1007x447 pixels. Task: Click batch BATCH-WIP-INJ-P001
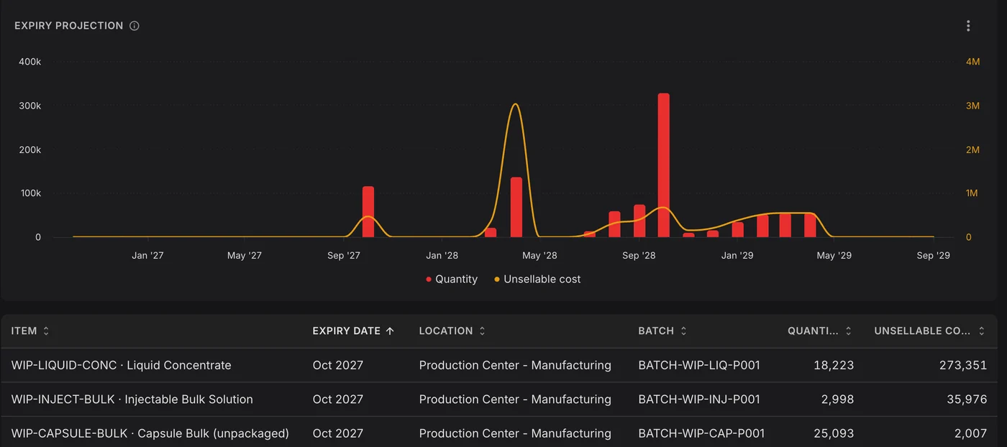click(698, 400)
